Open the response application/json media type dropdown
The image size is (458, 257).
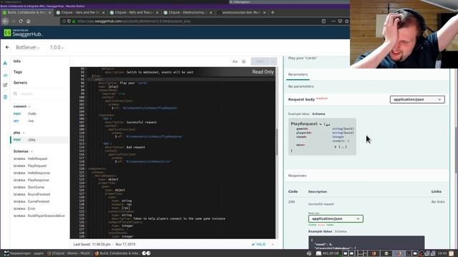point(336,218)
